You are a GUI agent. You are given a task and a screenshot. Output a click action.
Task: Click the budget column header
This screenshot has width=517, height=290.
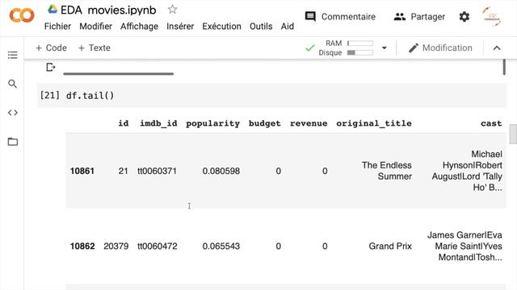[264, 123]
